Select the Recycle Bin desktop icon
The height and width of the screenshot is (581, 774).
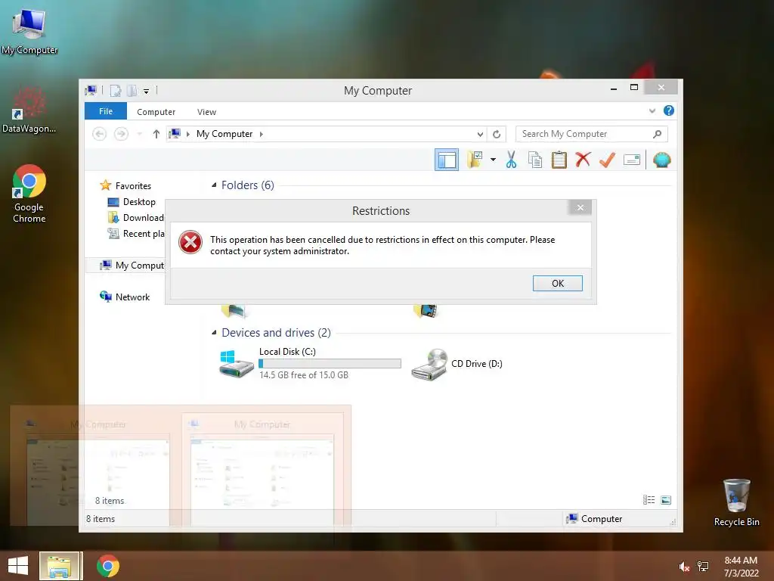click(x=736, y=502)
